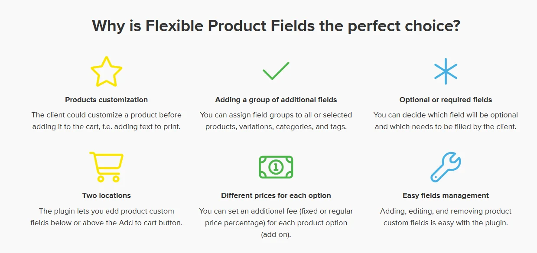Image resolution: width=537 pixels, height=253 pixels.
Task: Click the blue asterisk icon
Action: click(446, 71)
